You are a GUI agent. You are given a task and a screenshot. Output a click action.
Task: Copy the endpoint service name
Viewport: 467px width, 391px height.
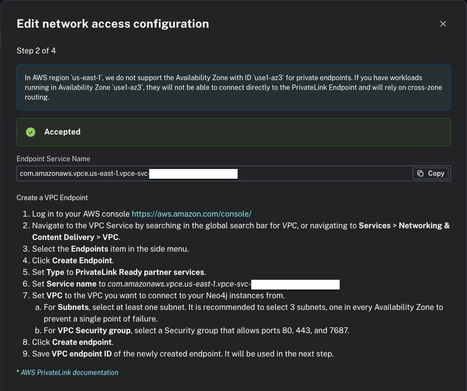(431, 173)
